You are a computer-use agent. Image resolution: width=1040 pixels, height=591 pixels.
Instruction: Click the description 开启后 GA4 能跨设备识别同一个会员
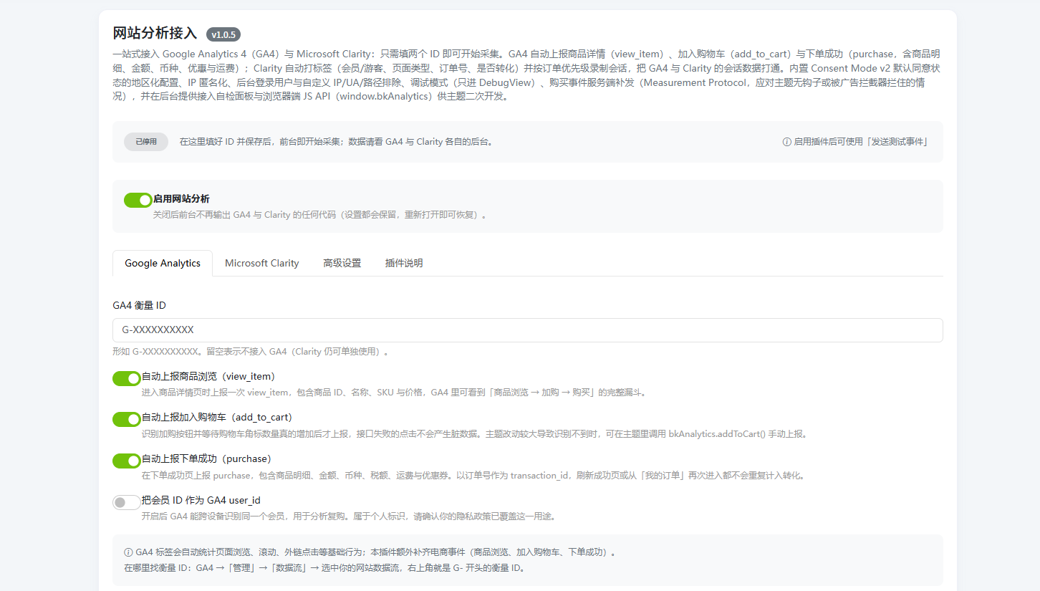[x=349, y=516]
